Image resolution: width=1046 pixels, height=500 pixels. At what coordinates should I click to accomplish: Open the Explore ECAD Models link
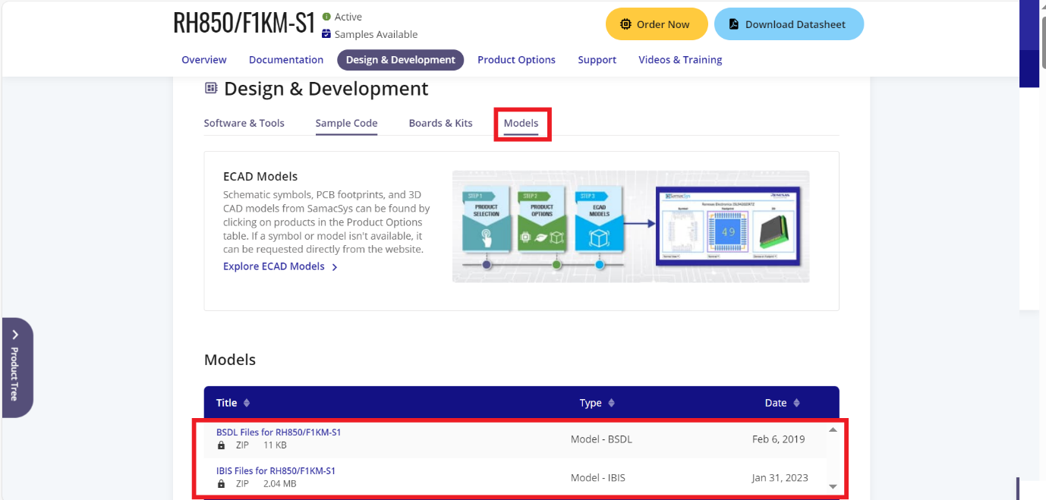tap(275, 266)
